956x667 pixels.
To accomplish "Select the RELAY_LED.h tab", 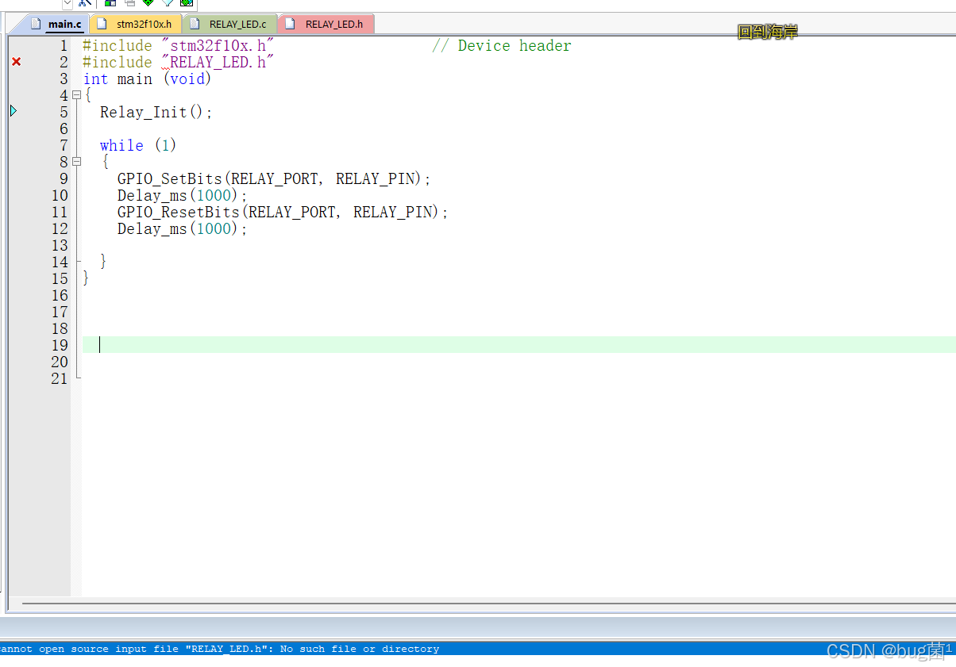I will coord(333,24).
